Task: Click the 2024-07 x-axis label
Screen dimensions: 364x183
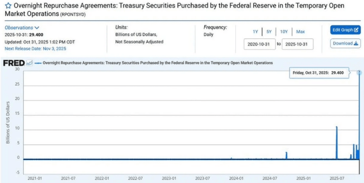Action: (269, 177)
